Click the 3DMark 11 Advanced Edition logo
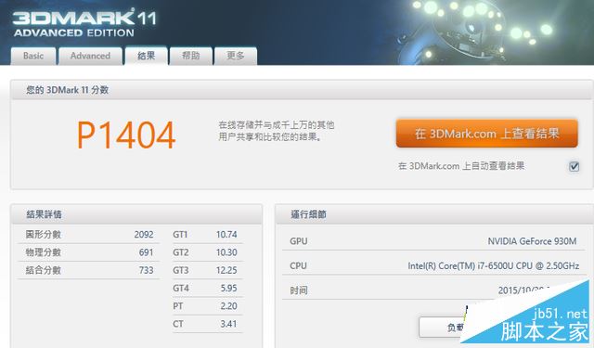Viewport: 594px width, 348px height. (84, 23)
